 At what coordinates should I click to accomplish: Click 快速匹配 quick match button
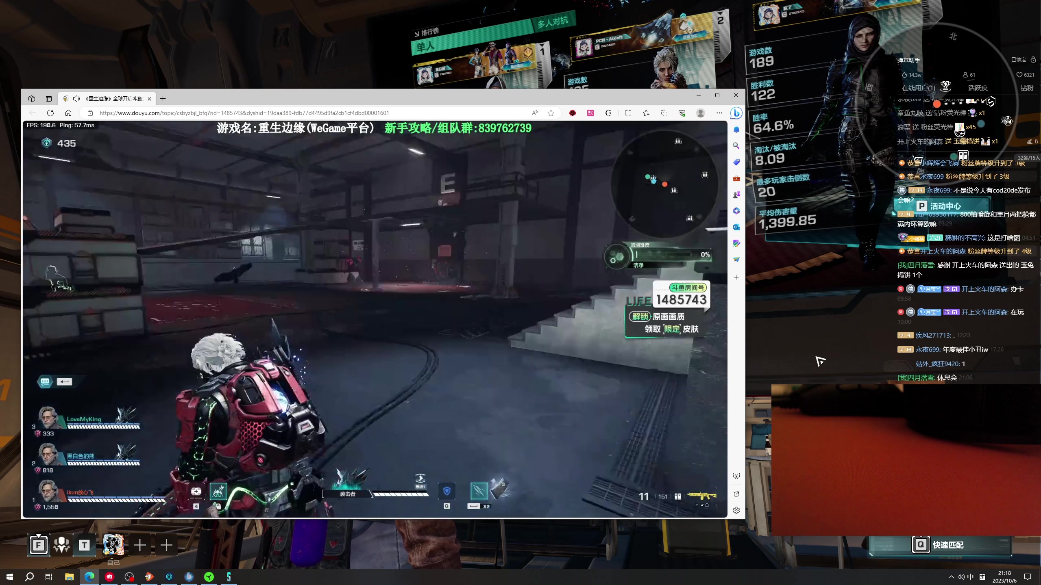pyautogui.click(x=940, y=545)
